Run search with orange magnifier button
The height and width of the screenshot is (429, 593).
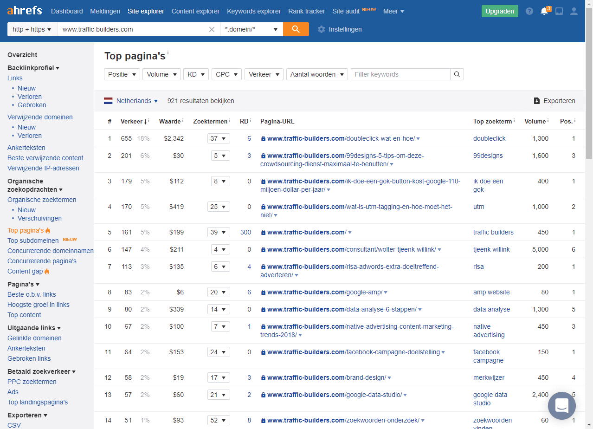point(296,29)
